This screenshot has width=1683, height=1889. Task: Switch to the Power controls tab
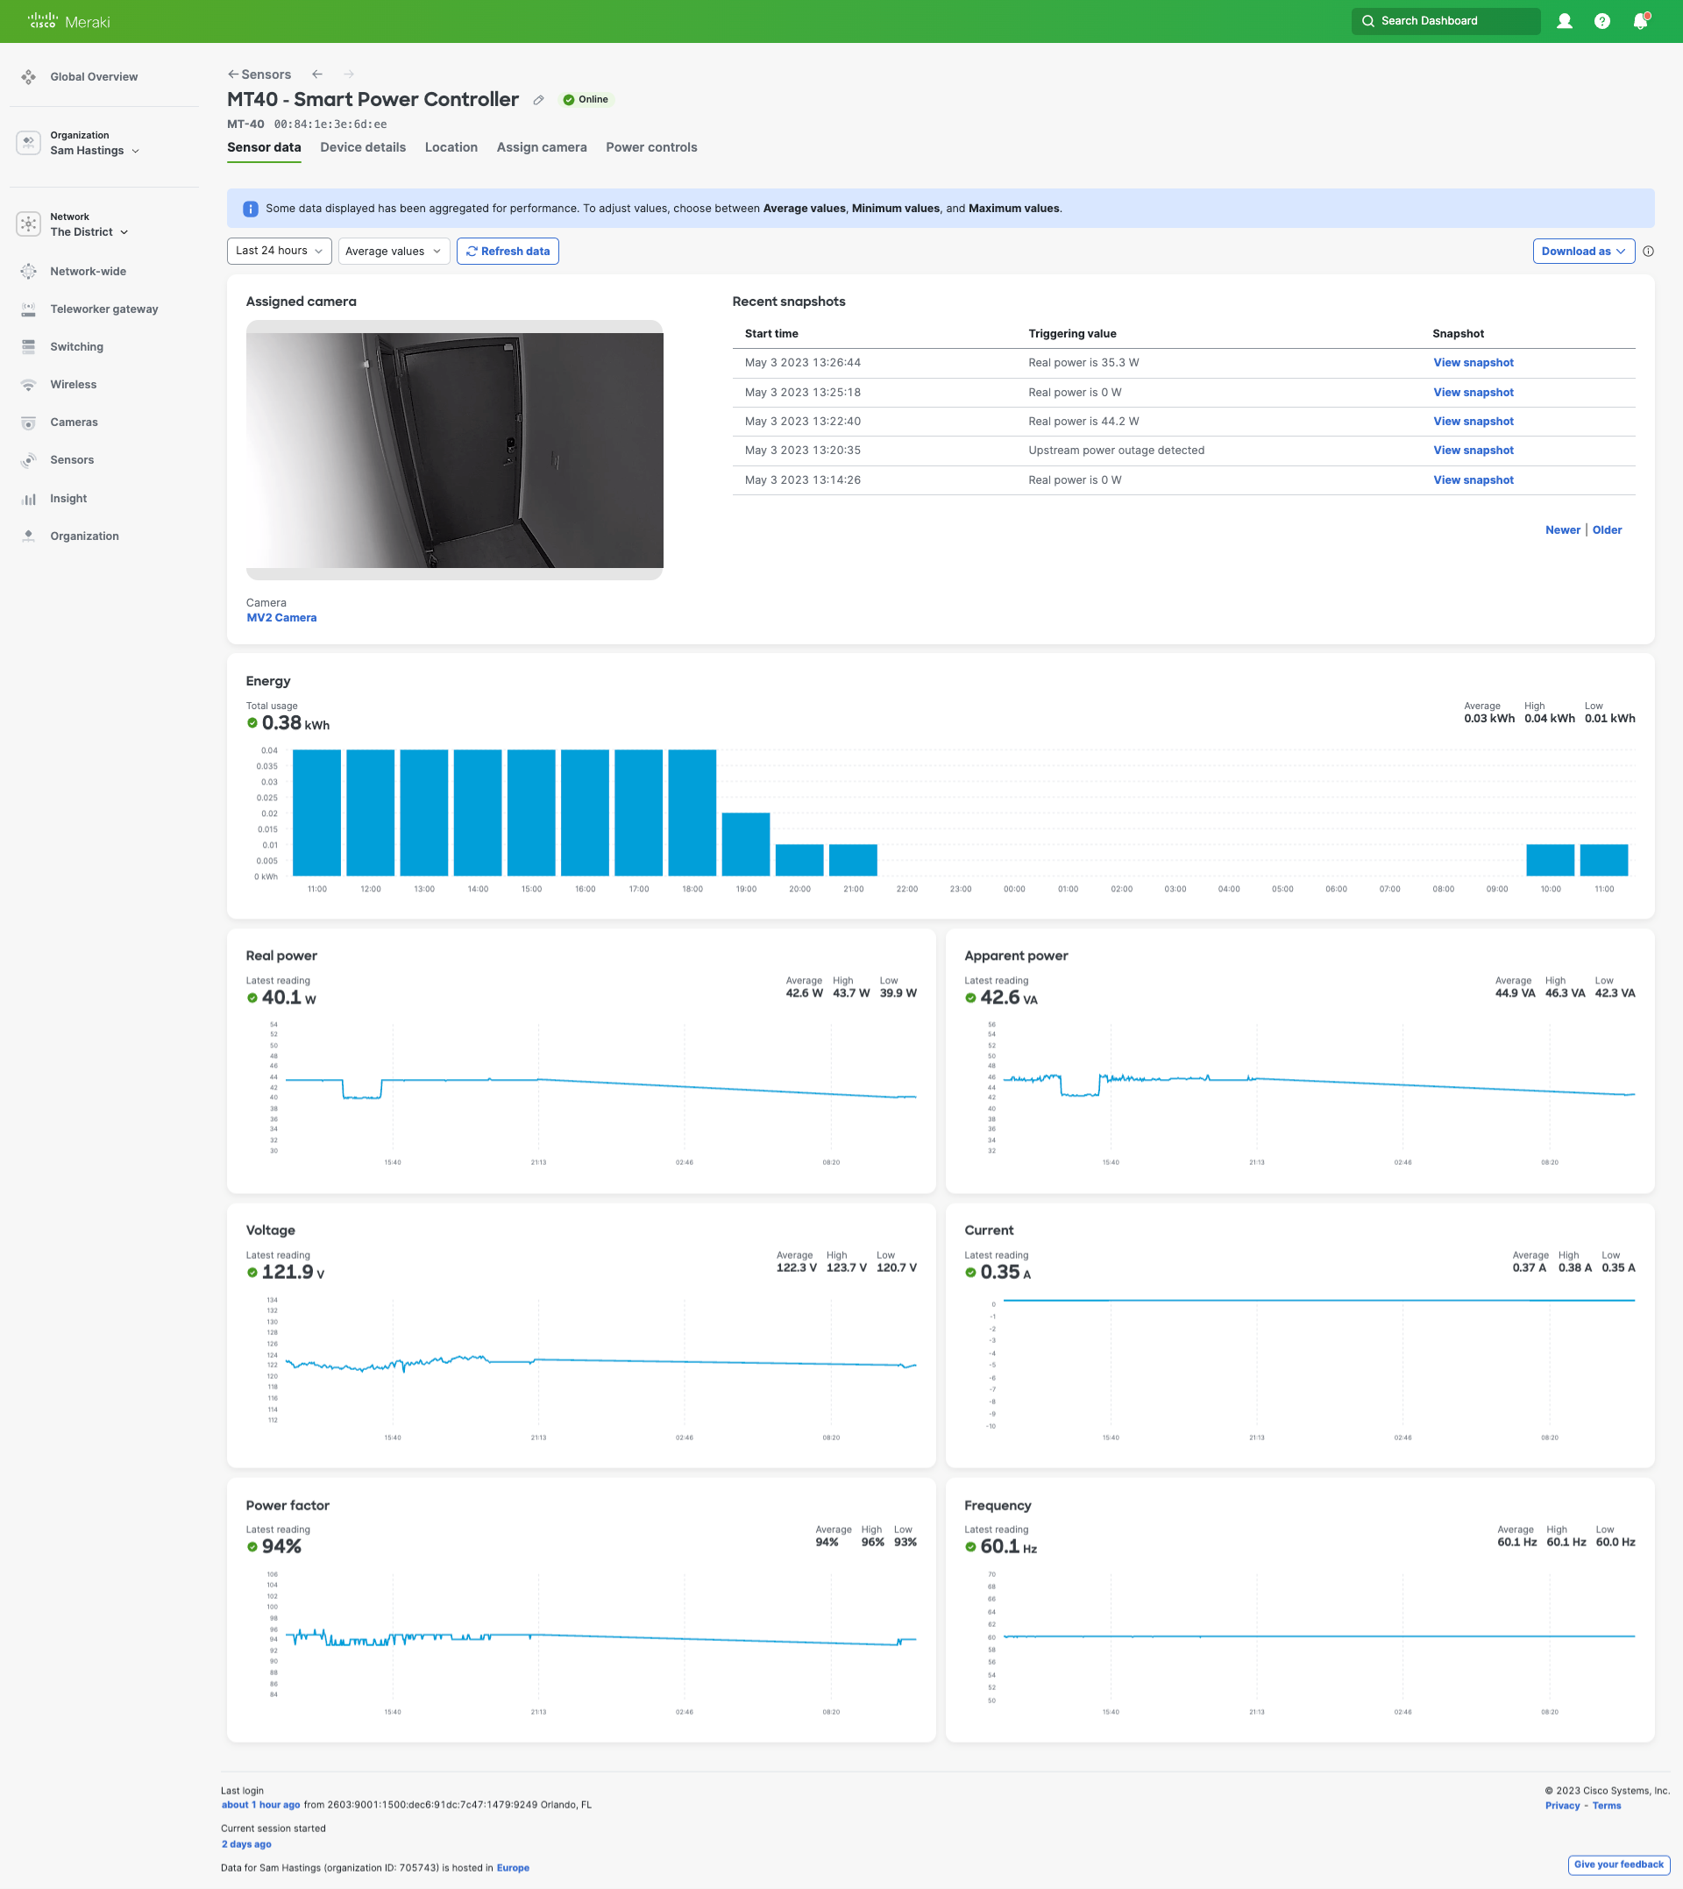point(651,147)
